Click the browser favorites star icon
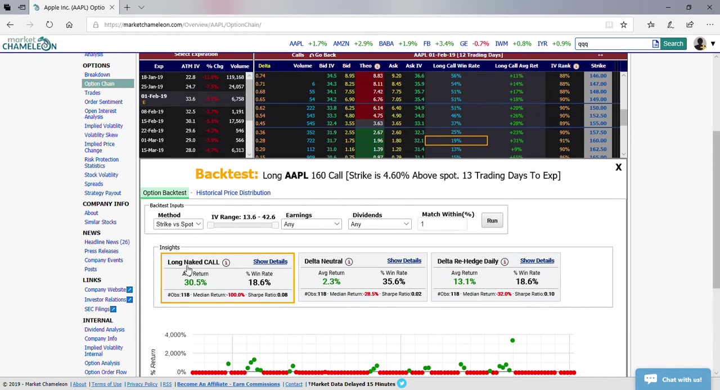 click(x=623, y=25)
